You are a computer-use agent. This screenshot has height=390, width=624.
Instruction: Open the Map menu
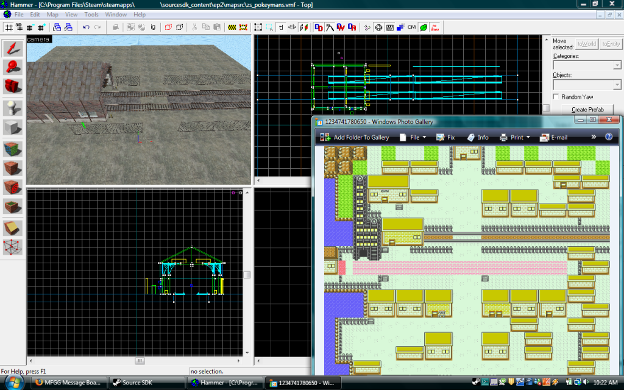pyautogui.click(x=52, y=14)
